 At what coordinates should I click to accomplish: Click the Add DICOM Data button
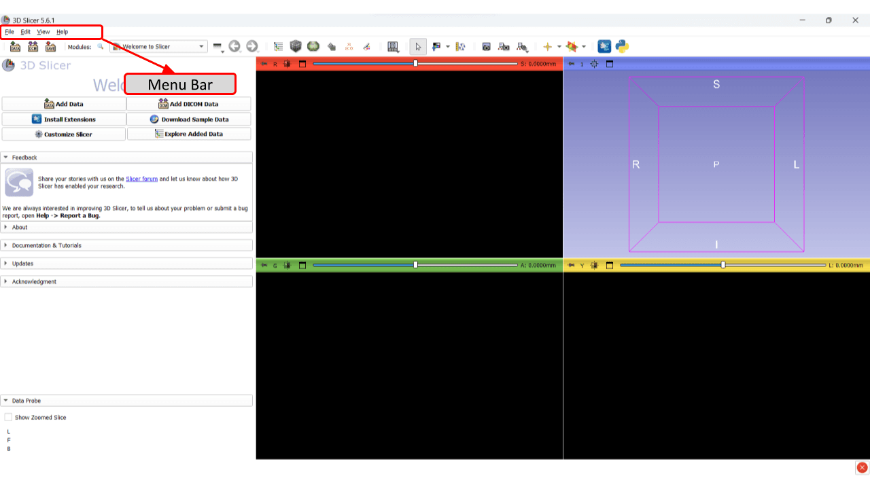point(189,104)
